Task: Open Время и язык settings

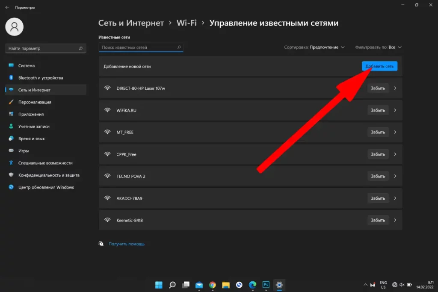Action: 45,139
